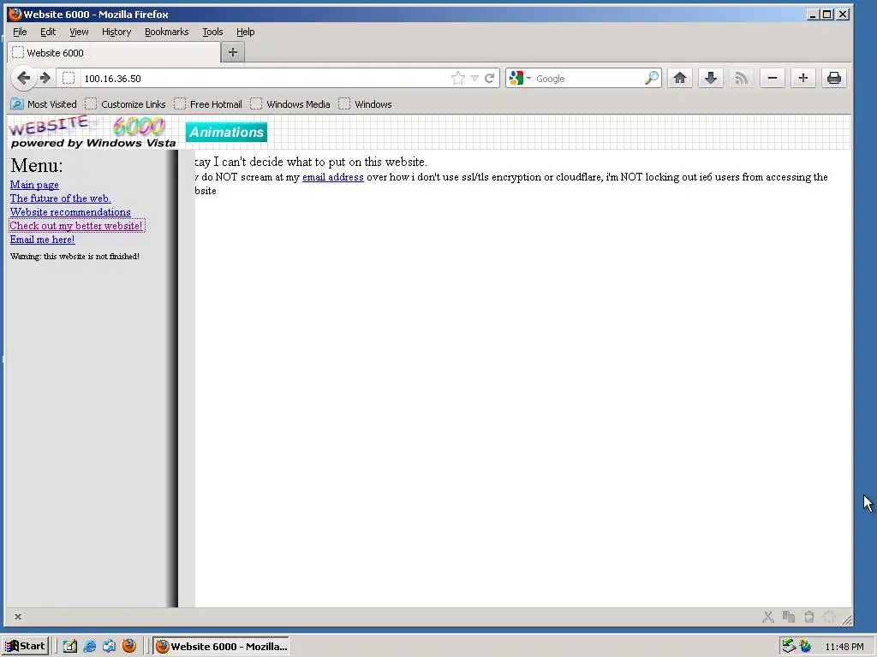The image size is (877, 657).
Task: Open the View menu
Action: pyautogui.click(x=79, y=32)
